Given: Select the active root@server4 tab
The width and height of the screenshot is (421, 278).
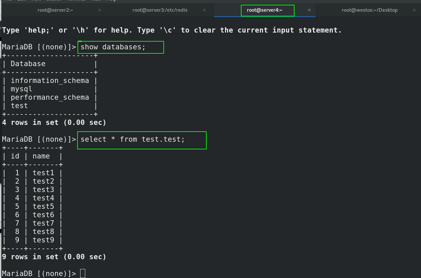Looking at the screenshot, I should tap(267, 10).
